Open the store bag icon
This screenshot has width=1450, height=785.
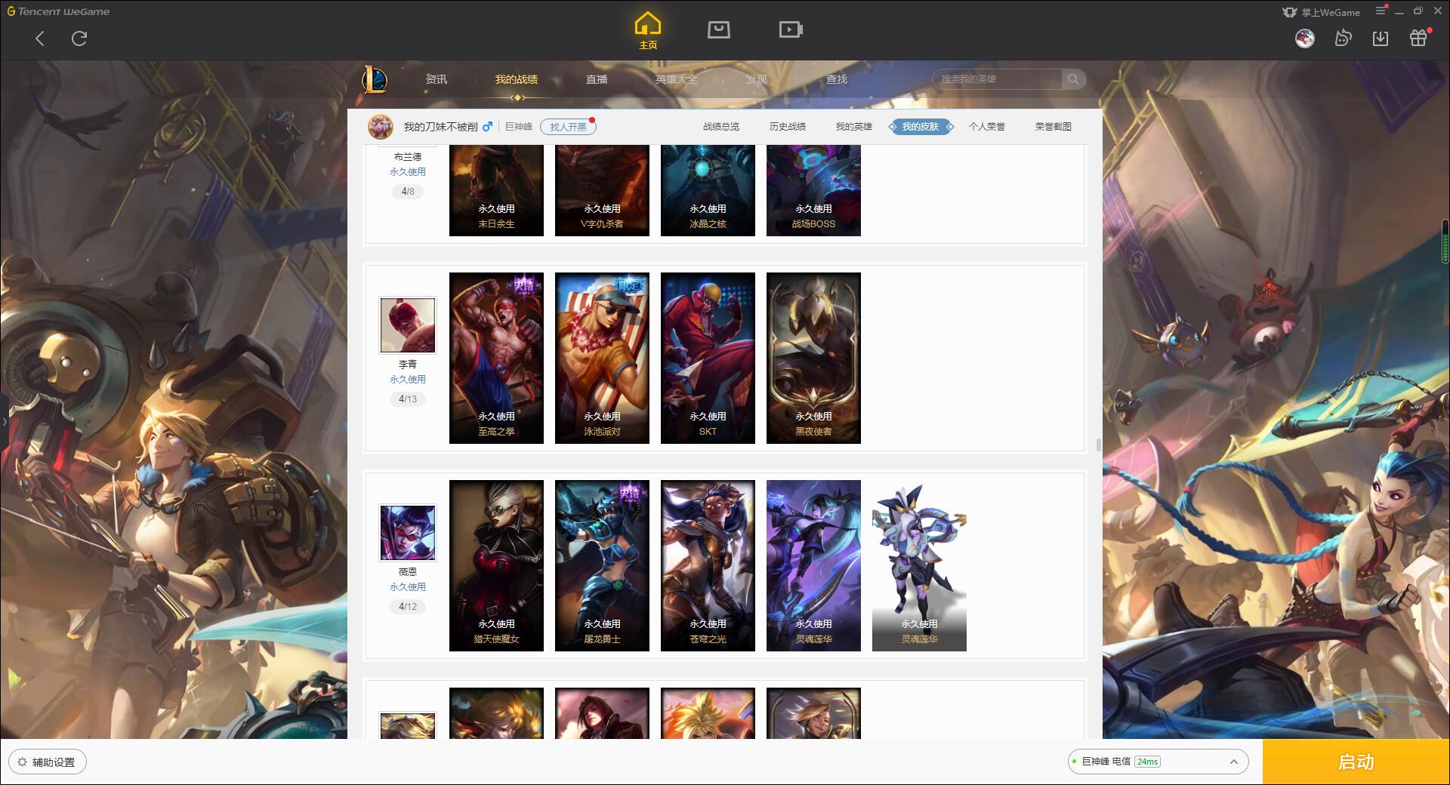click(x=718, y=29)
